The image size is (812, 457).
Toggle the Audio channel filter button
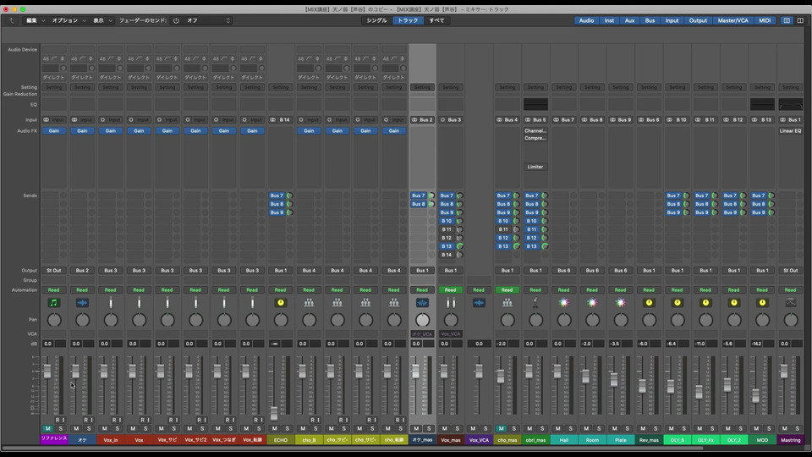click(x=586, y=20)
